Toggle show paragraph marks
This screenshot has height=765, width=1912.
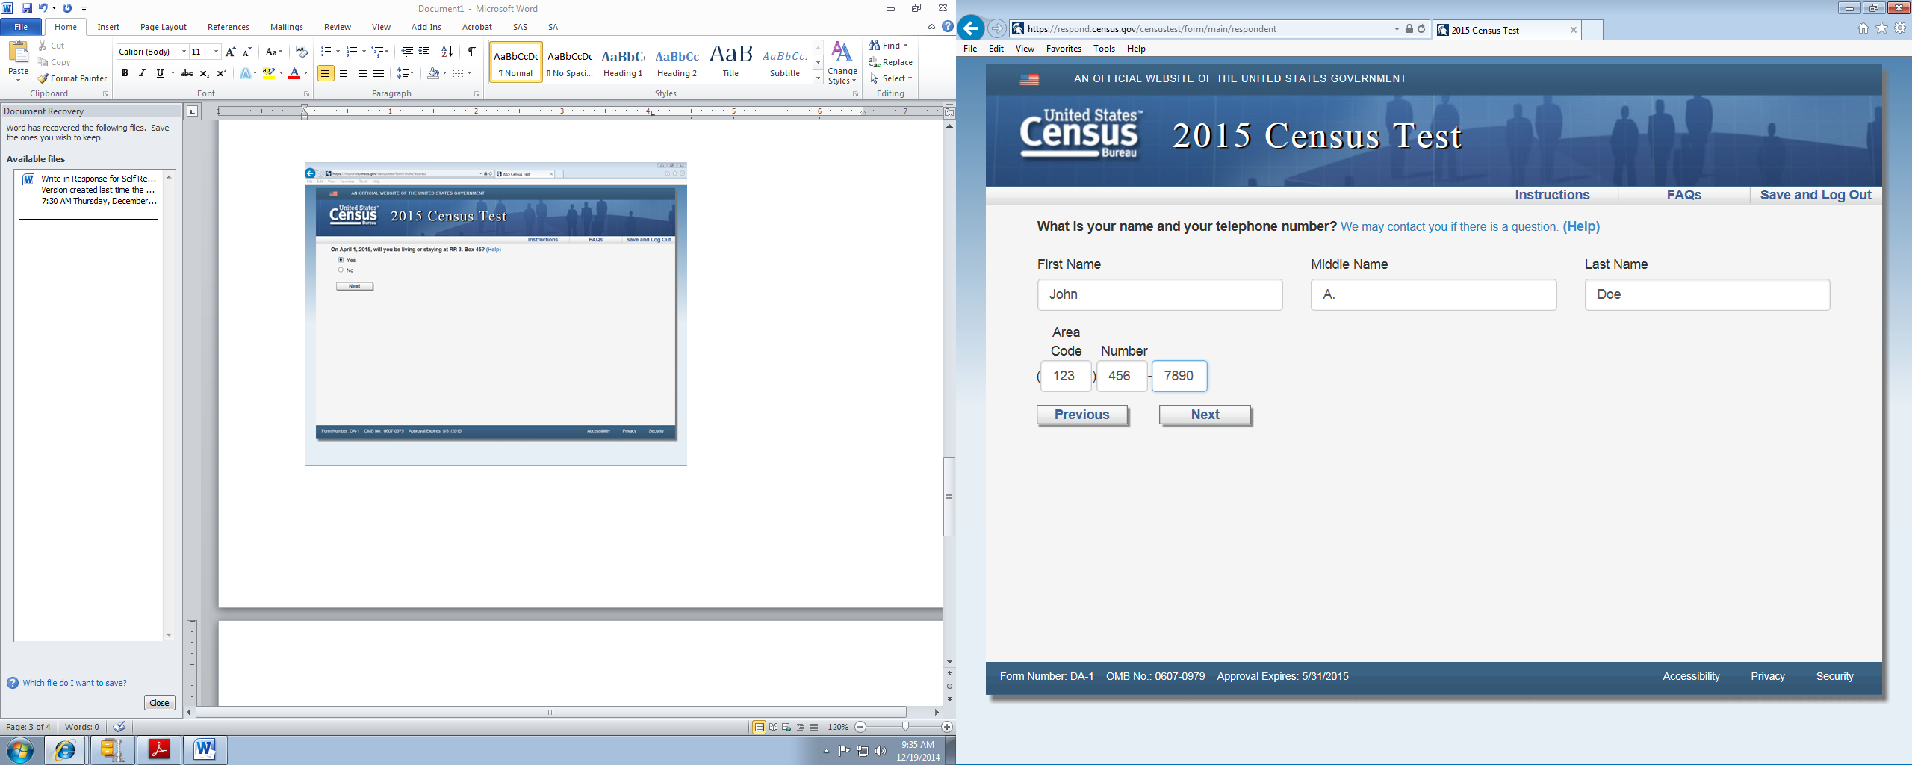(x=472, y=52)
